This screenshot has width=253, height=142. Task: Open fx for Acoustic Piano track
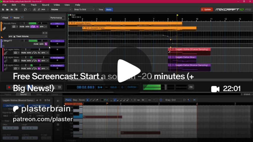click(x=37, y=26)
